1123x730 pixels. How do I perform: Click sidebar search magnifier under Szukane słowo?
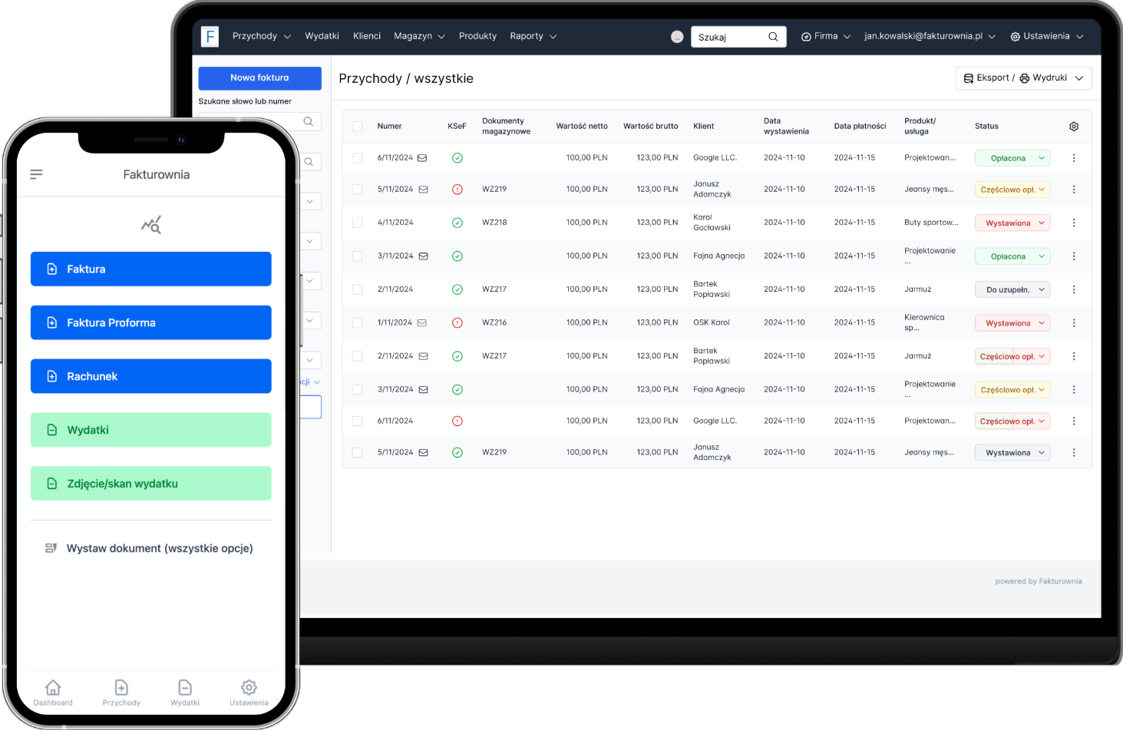click(308, 121)
